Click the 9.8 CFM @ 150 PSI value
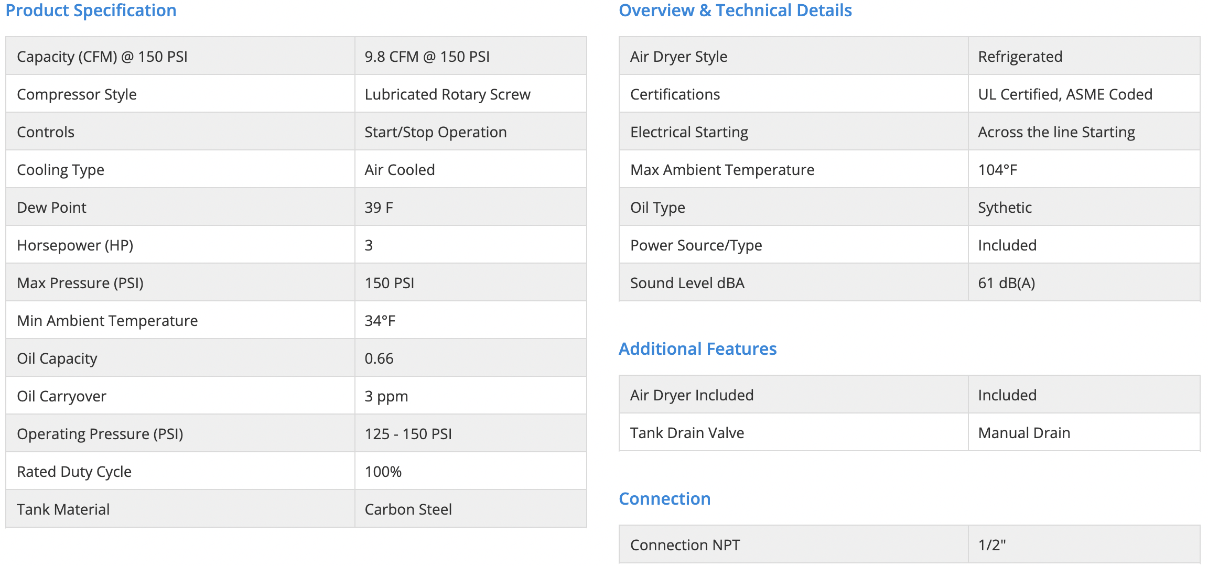 (x=427, y=57)
